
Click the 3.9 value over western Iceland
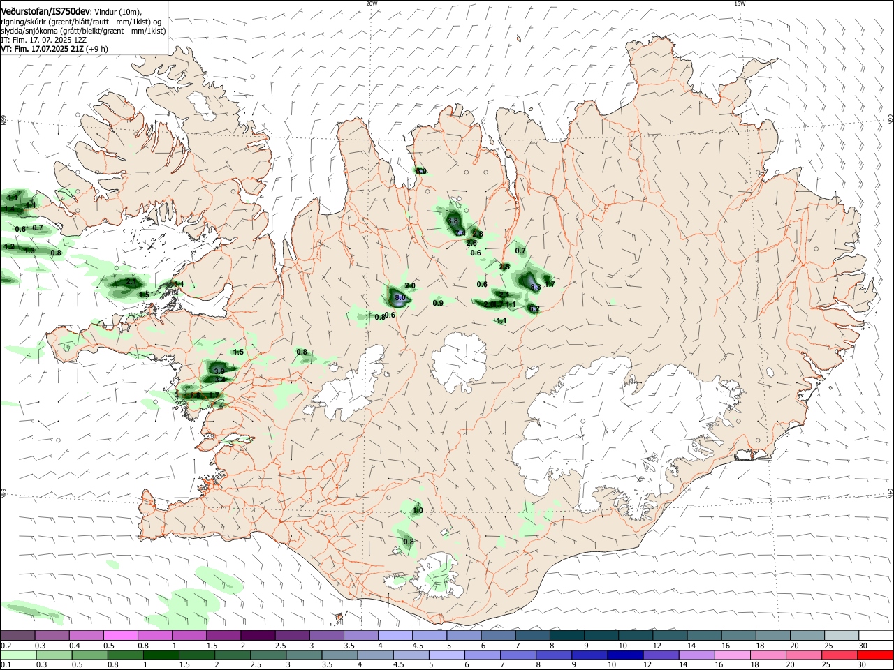[x=219, y=371]
